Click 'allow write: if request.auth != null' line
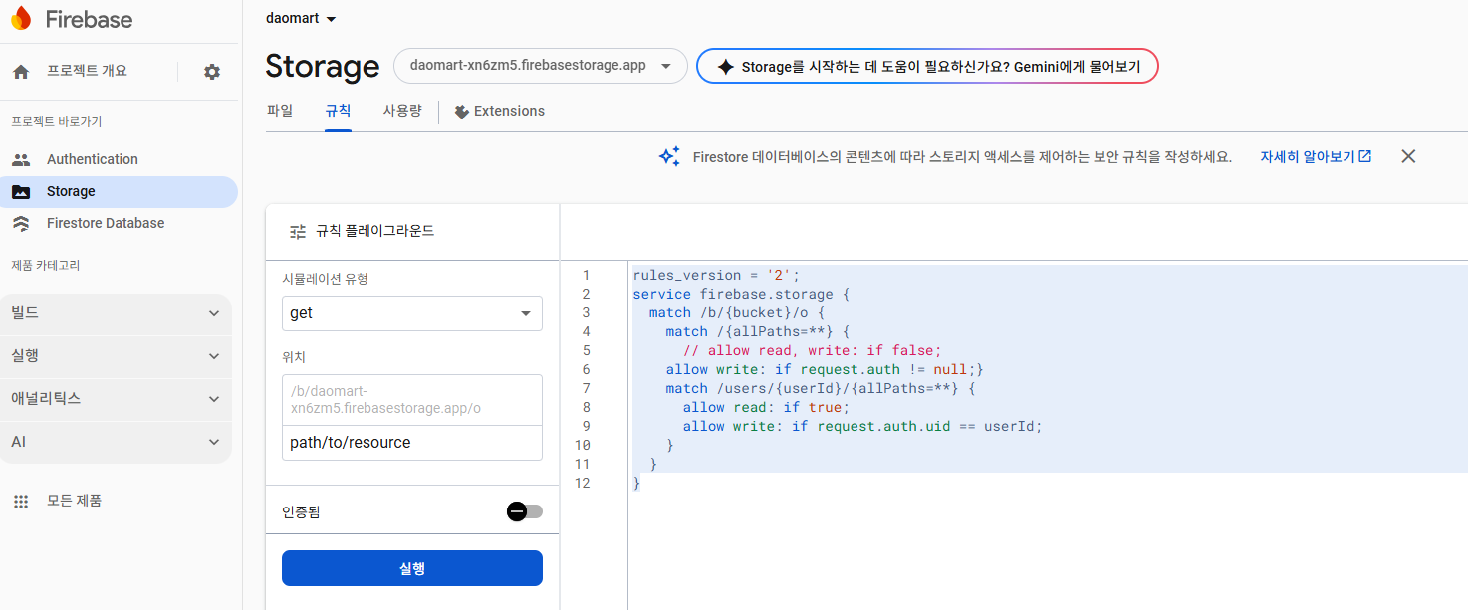 [825, 369]
